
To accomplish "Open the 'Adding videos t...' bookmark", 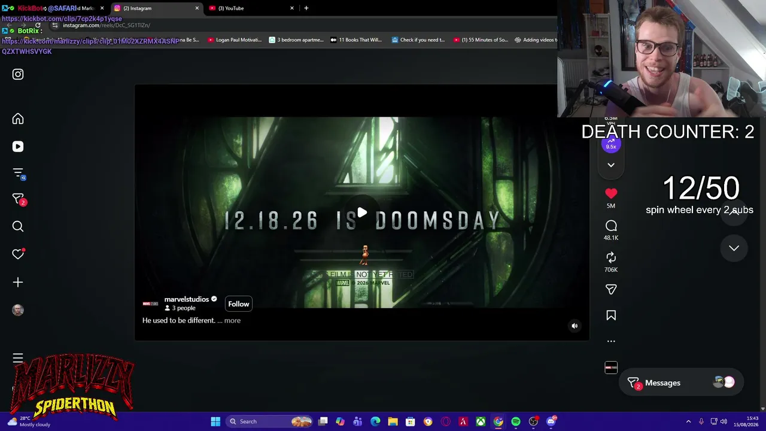I will coord(536,40).
